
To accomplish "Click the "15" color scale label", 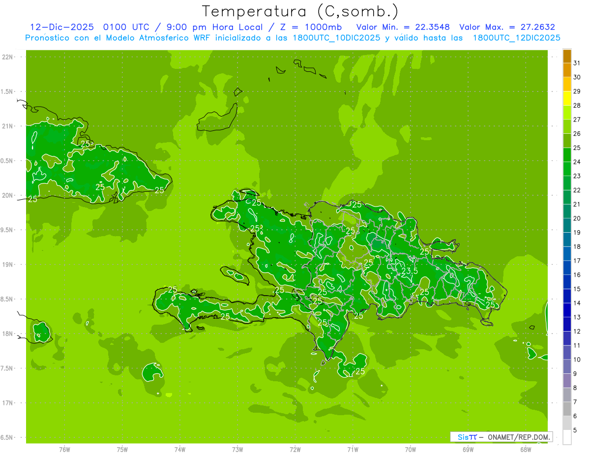I will coord(577,289).
